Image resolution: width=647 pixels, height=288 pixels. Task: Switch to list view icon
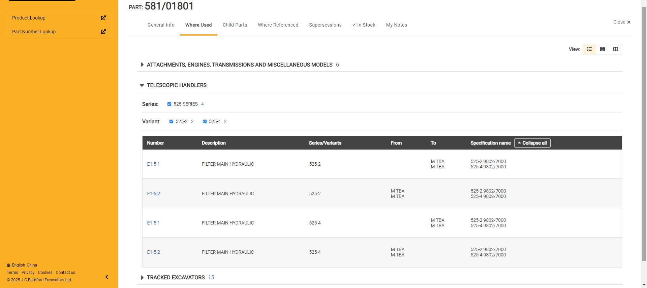[589, 49]
